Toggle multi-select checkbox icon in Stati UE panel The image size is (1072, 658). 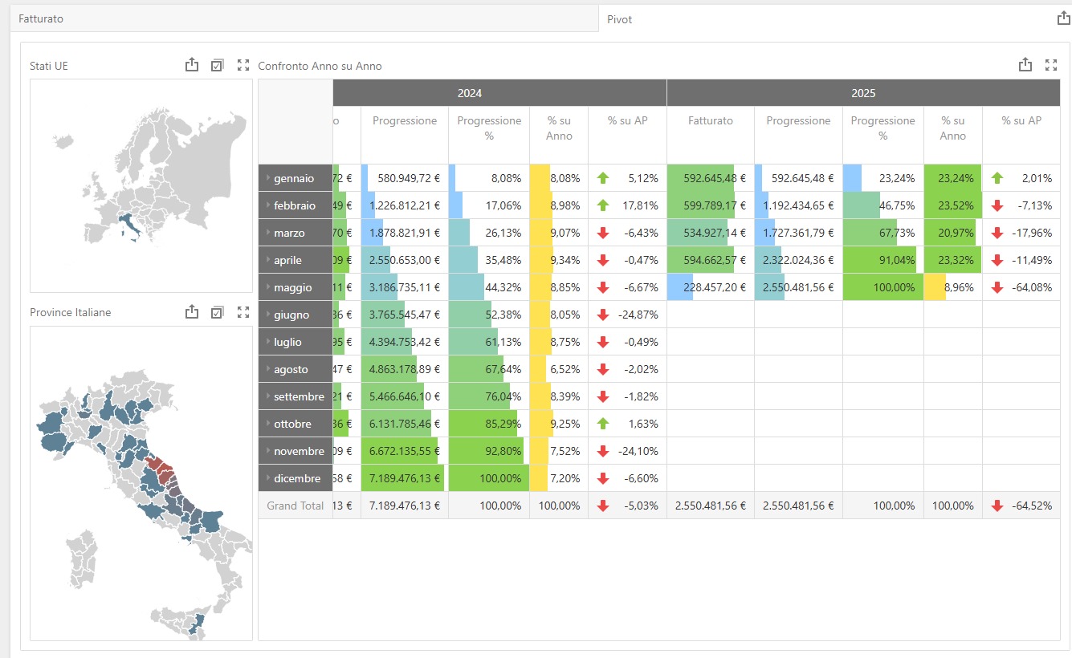[217, 66]
